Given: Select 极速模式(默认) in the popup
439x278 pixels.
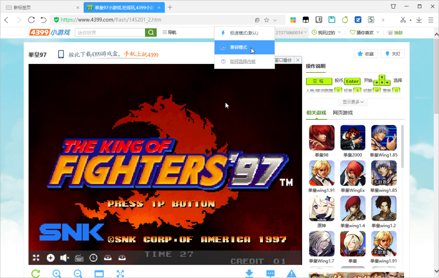Looking at the screenshot, I should [244, 33].
